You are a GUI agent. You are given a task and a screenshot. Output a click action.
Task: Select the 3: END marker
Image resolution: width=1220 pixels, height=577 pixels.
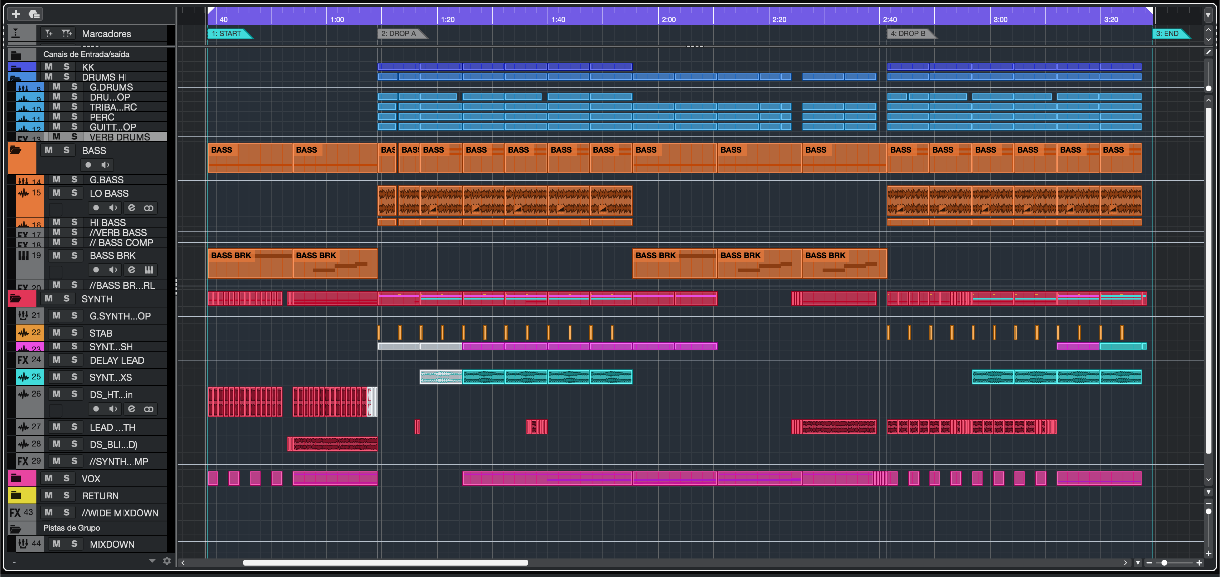(x=1171, y=34)
